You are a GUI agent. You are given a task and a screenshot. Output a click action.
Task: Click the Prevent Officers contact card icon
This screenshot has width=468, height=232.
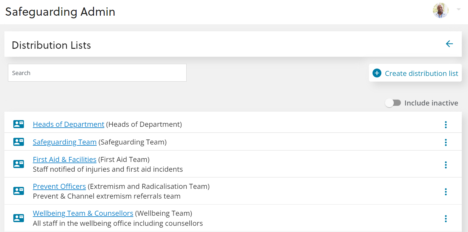(19, 191)
